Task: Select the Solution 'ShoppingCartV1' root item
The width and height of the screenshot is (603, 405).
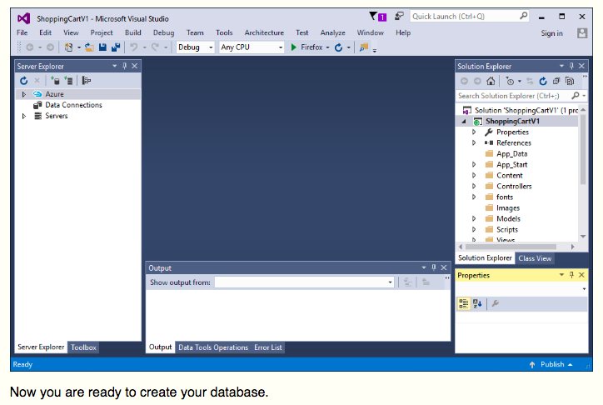Action: point(526,110)
